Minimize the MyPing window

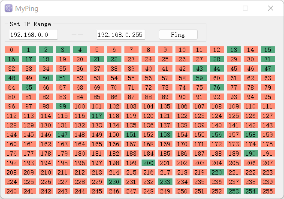221,8
